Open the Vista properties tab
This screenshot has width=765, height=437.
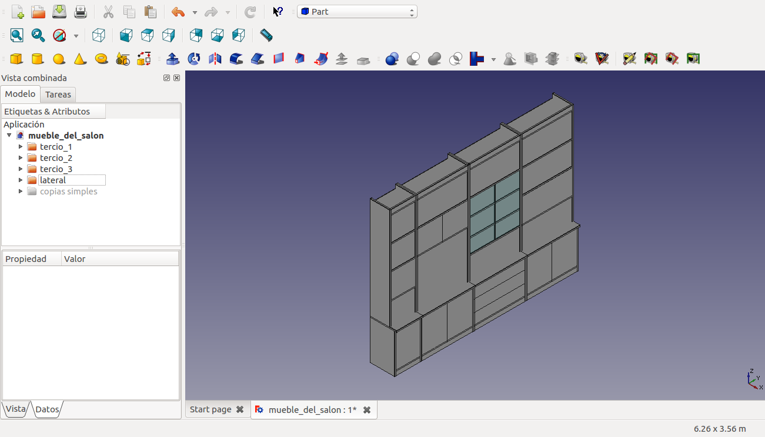point(15,409)
